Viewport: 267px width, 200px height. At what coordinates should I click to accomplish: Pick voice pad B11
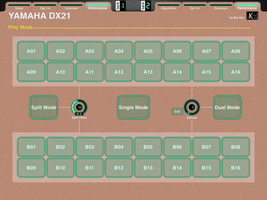click(x=89, y=168)
